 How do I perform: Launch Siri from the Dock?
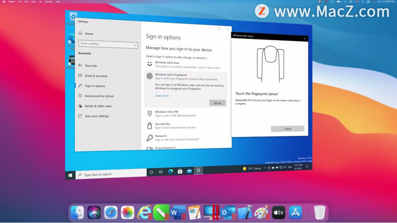click(94, 212)
